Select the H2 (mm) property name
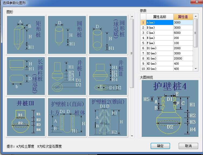The image size is (203, 155). [160, 64]
